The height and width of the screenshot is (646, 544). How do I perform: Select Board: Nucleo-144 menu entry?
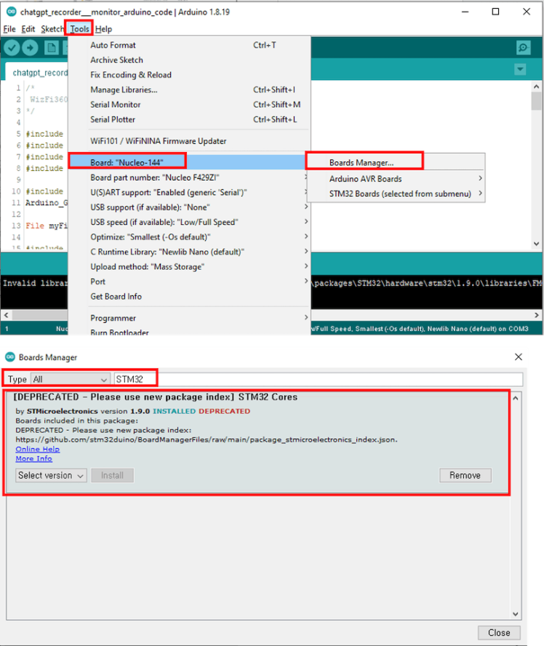[x=189, y=162]
